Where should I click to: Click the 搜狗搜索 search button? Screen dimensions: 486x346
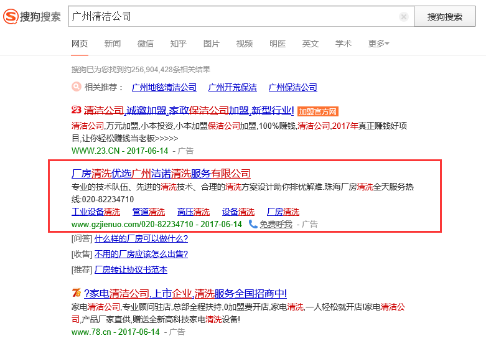445,16
